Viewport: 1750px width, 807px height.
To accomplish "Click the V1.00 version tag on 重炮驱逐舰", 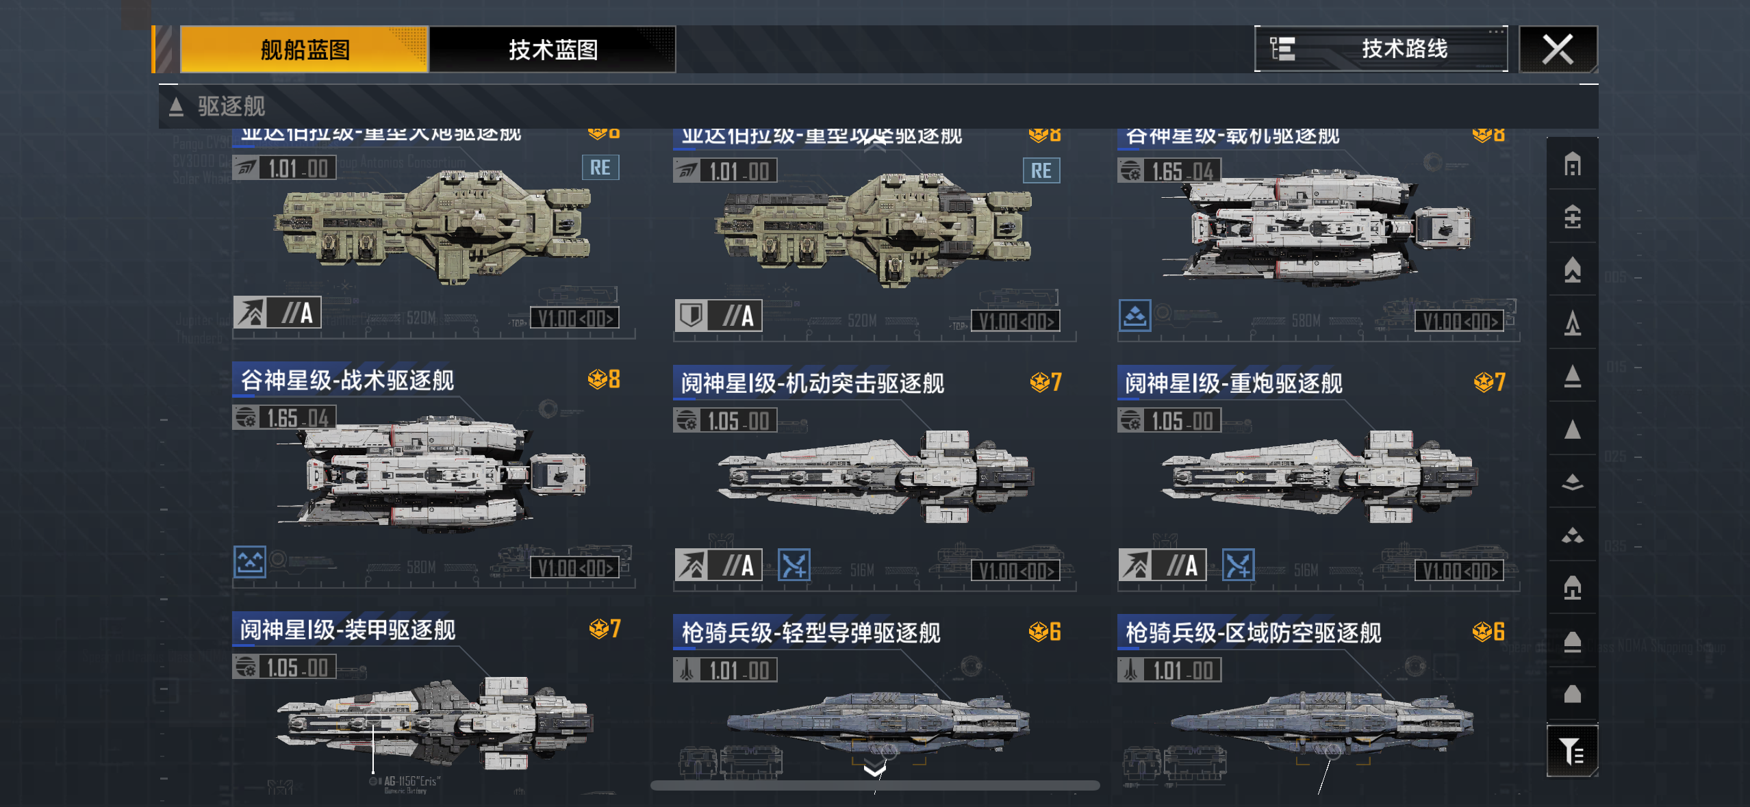I will tap(1459, 569).
